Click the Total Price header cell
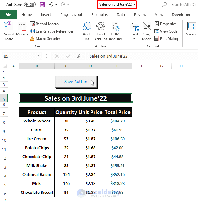The image size is (198, 203). pos(118,112)
